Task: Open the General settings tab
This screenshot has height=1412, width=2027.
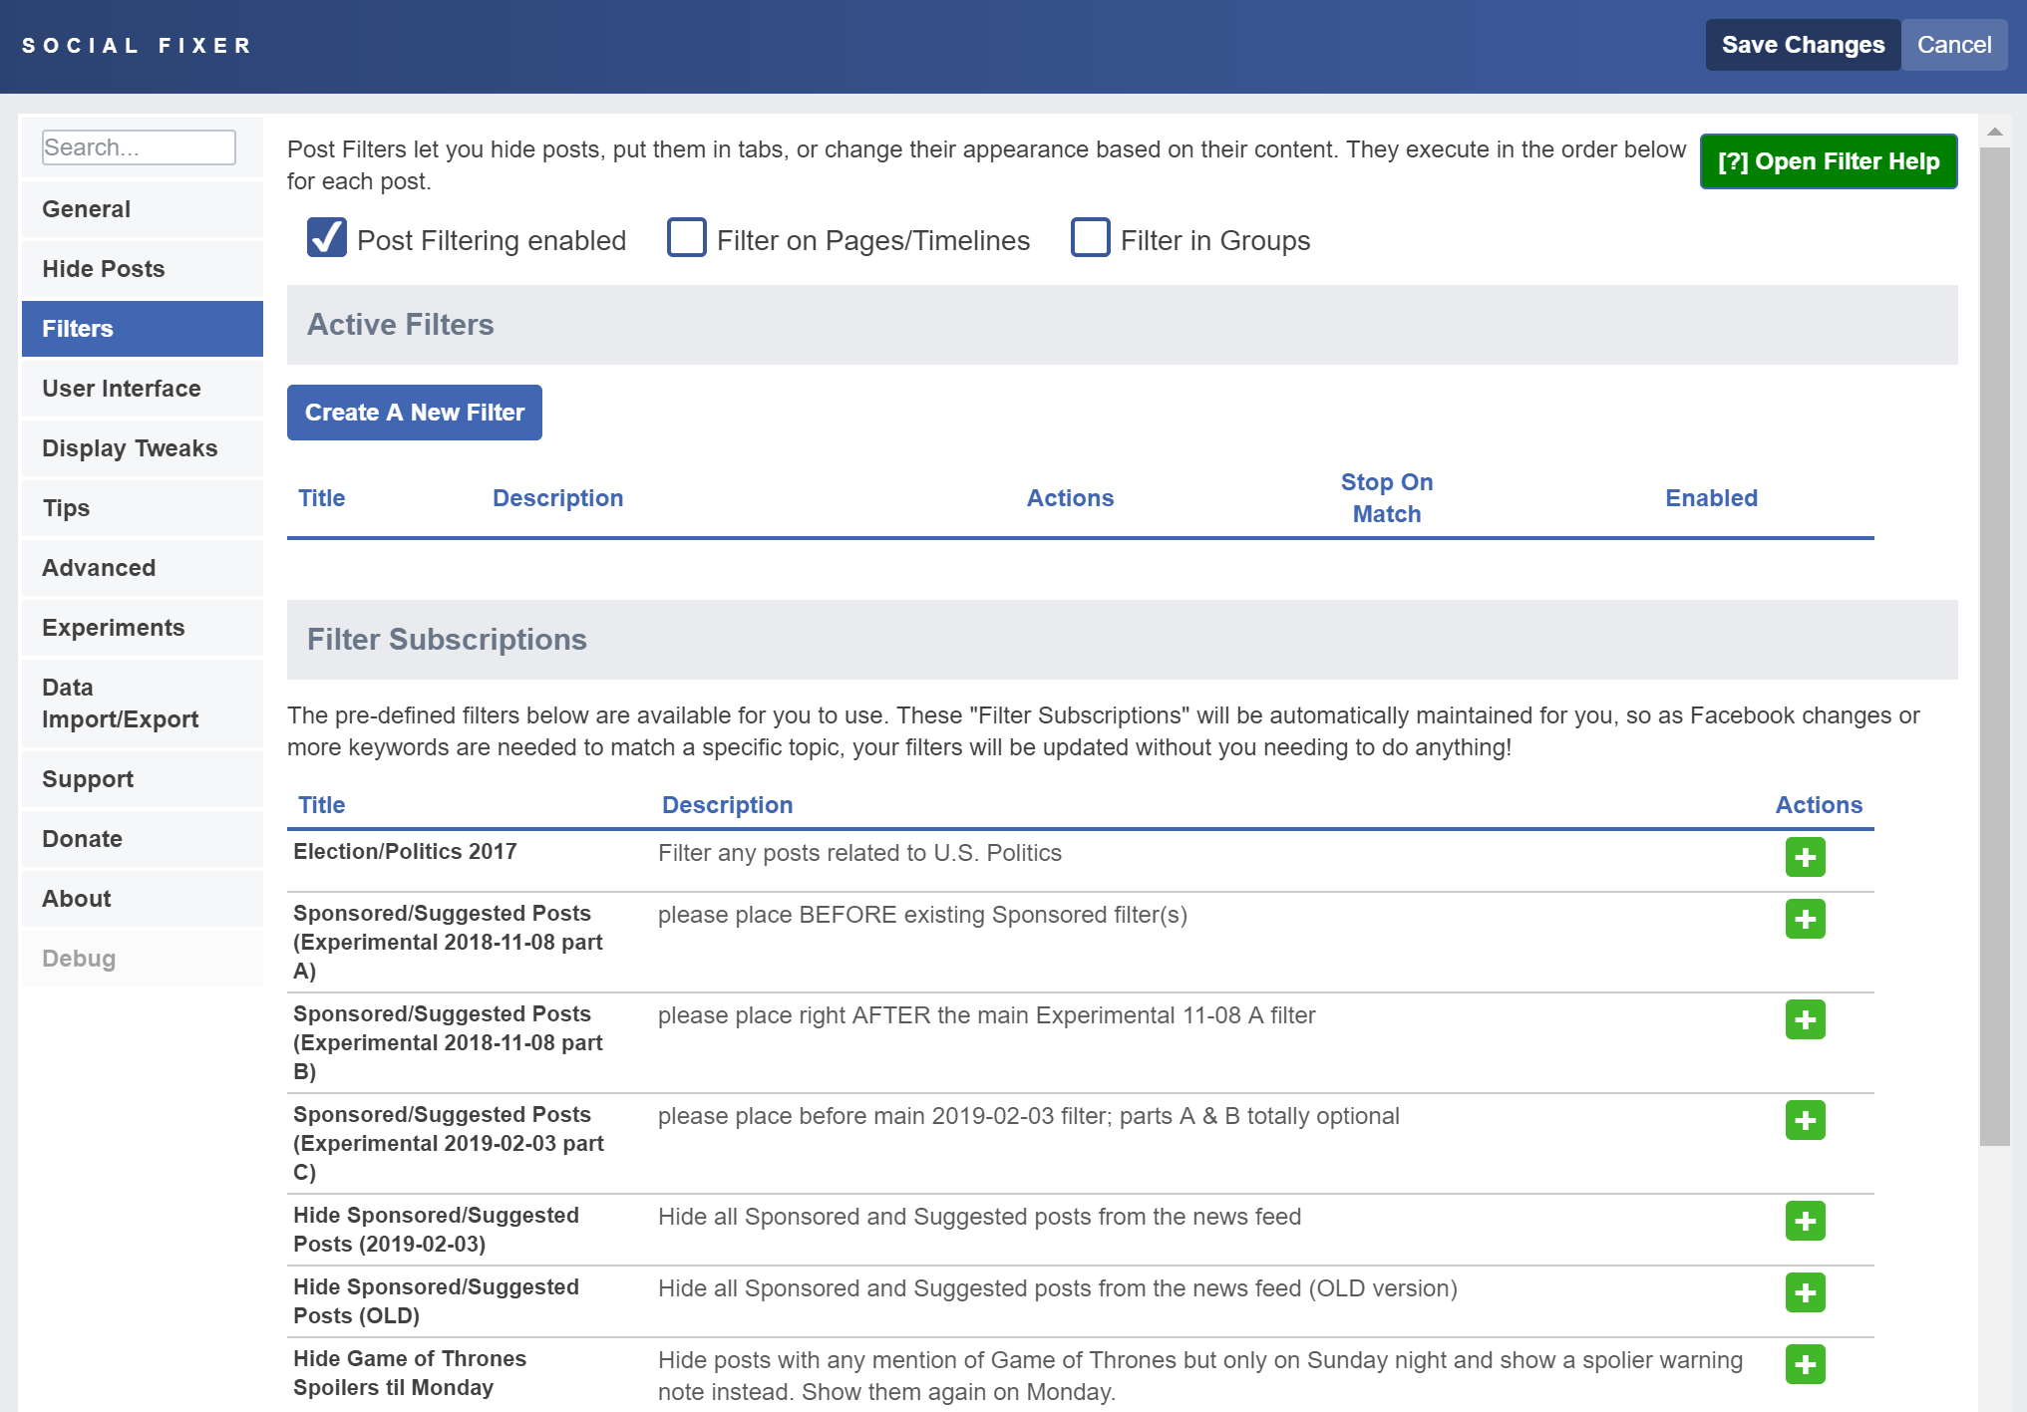Action: click(143, 209)
